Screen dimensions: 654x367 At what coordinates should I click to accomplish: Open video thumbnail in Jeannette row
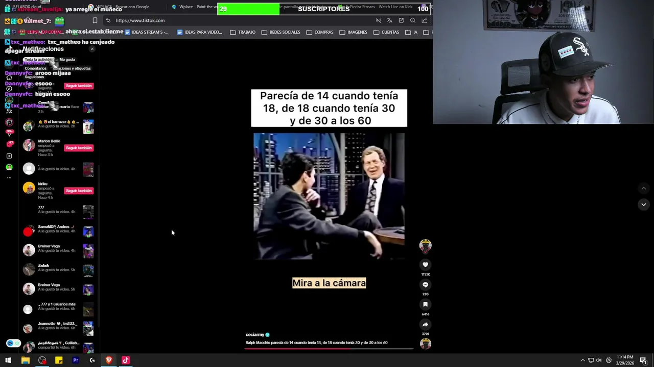(x=88, y=328)
